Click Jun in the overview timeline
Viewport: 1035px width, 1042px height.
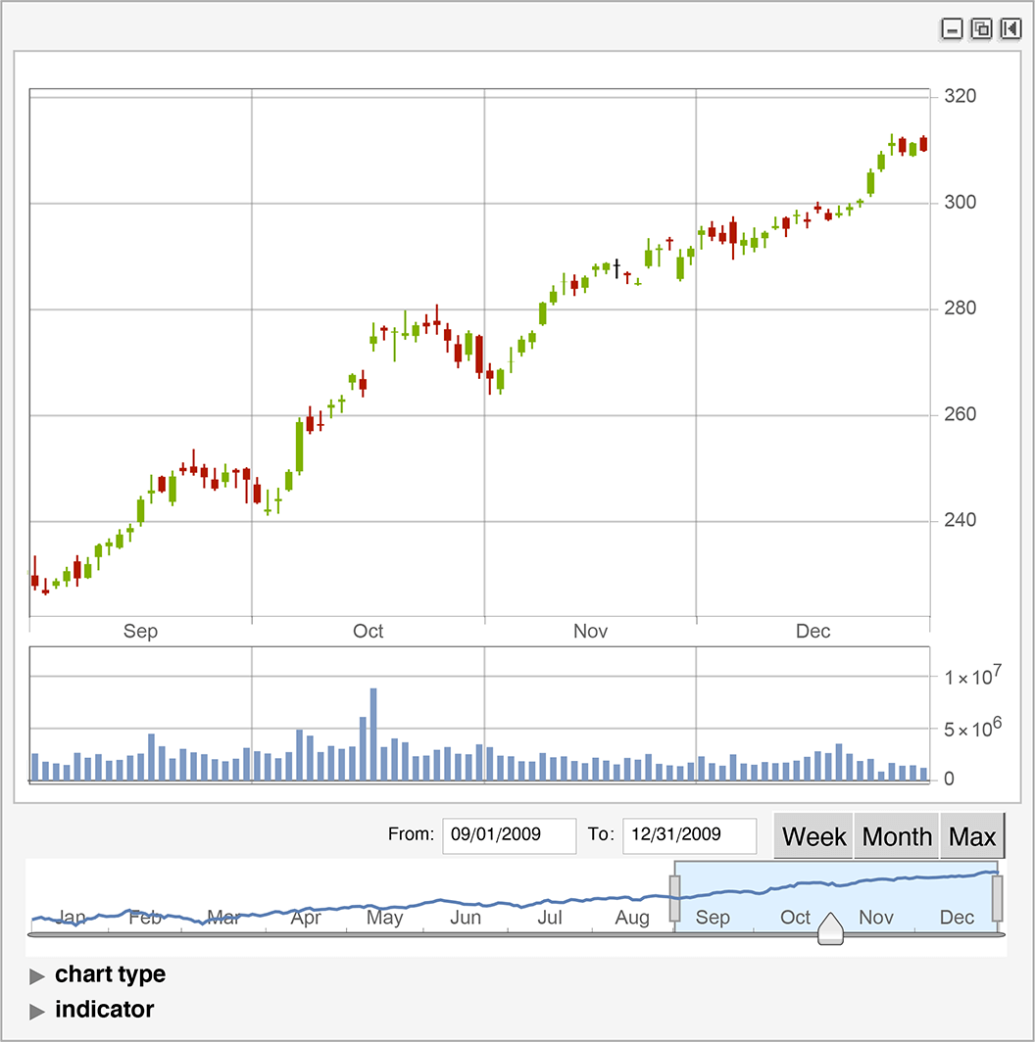[465, 917]
